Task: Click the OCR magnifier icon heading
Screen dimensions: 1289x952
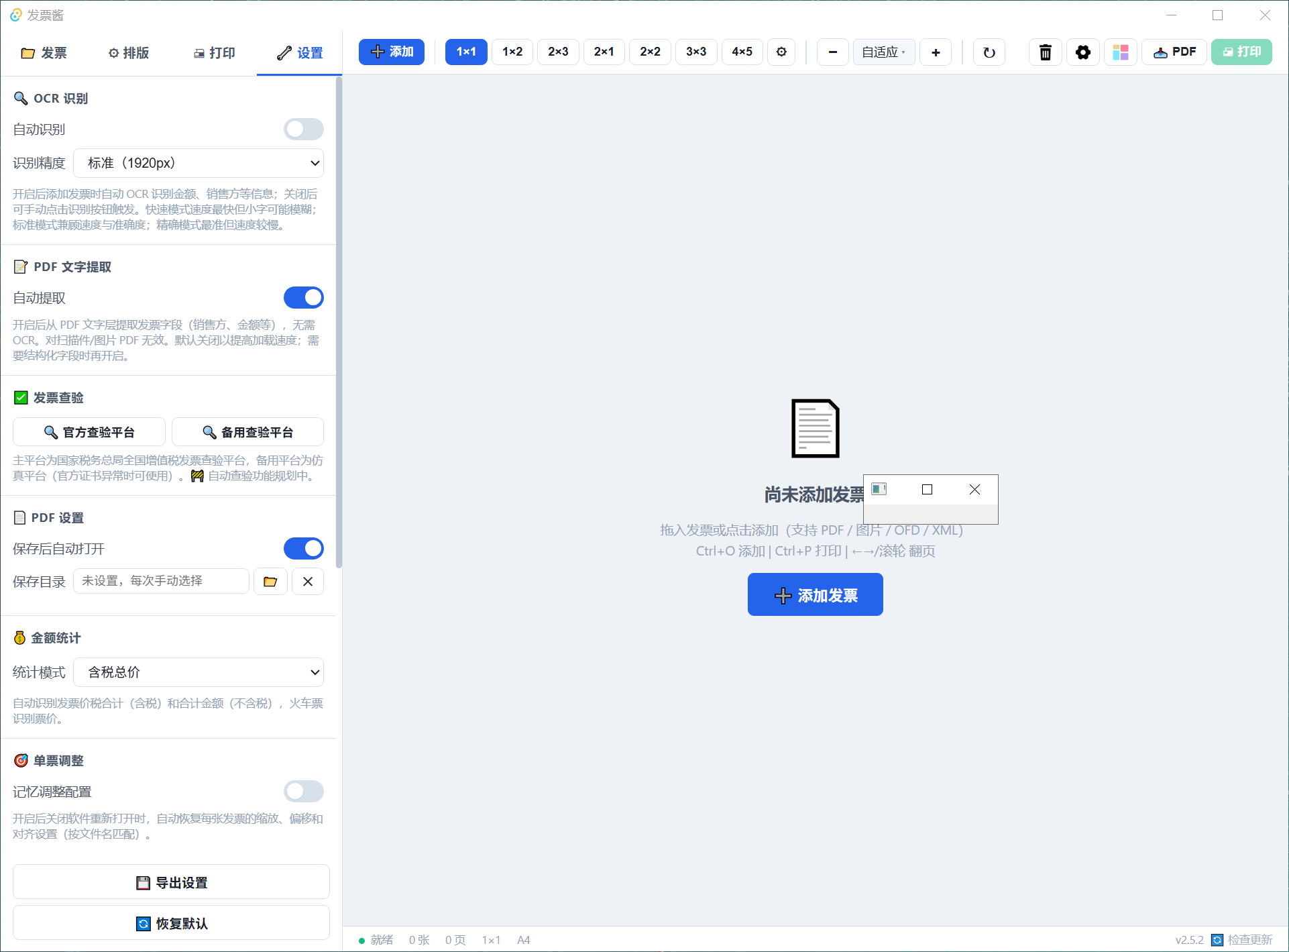Action: coord(21,99)
